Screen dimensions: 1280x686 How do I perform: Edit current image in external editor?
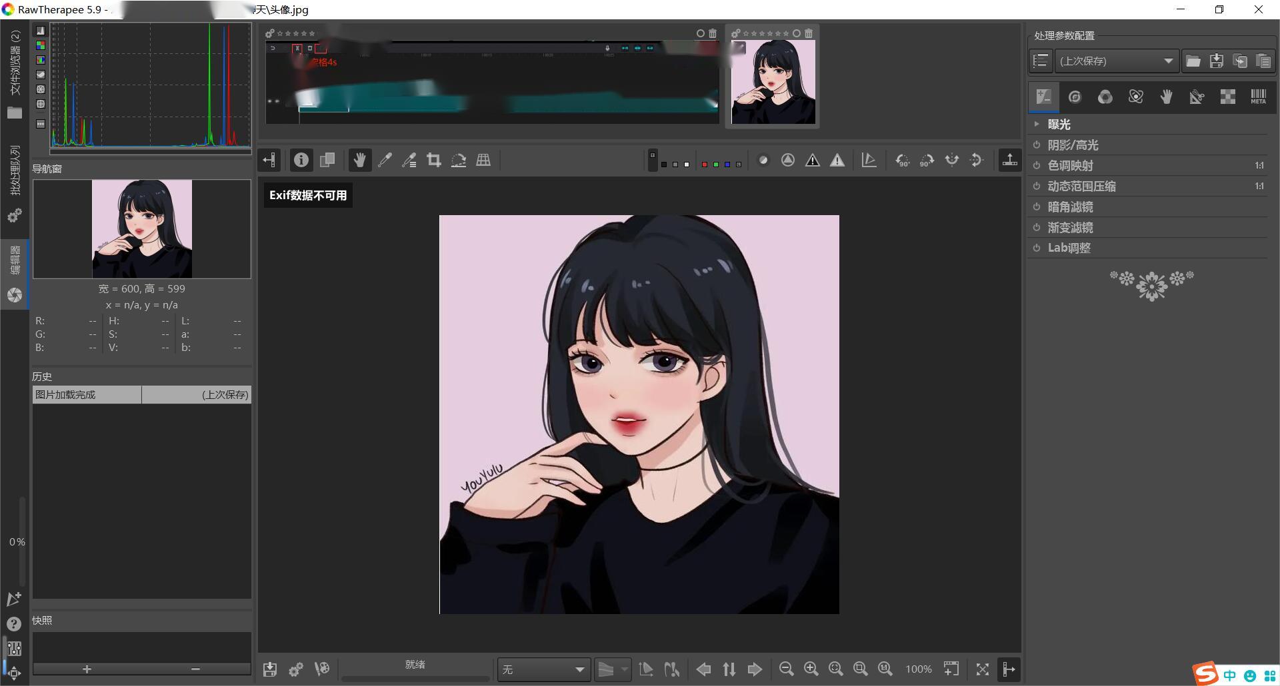tap(322, 669)
